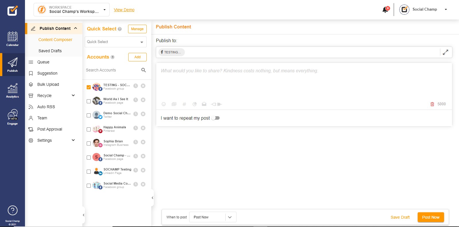The height and width of the screenshot is (227, 459).
Task: Open Auto RSS
Action: pos(46,107)
